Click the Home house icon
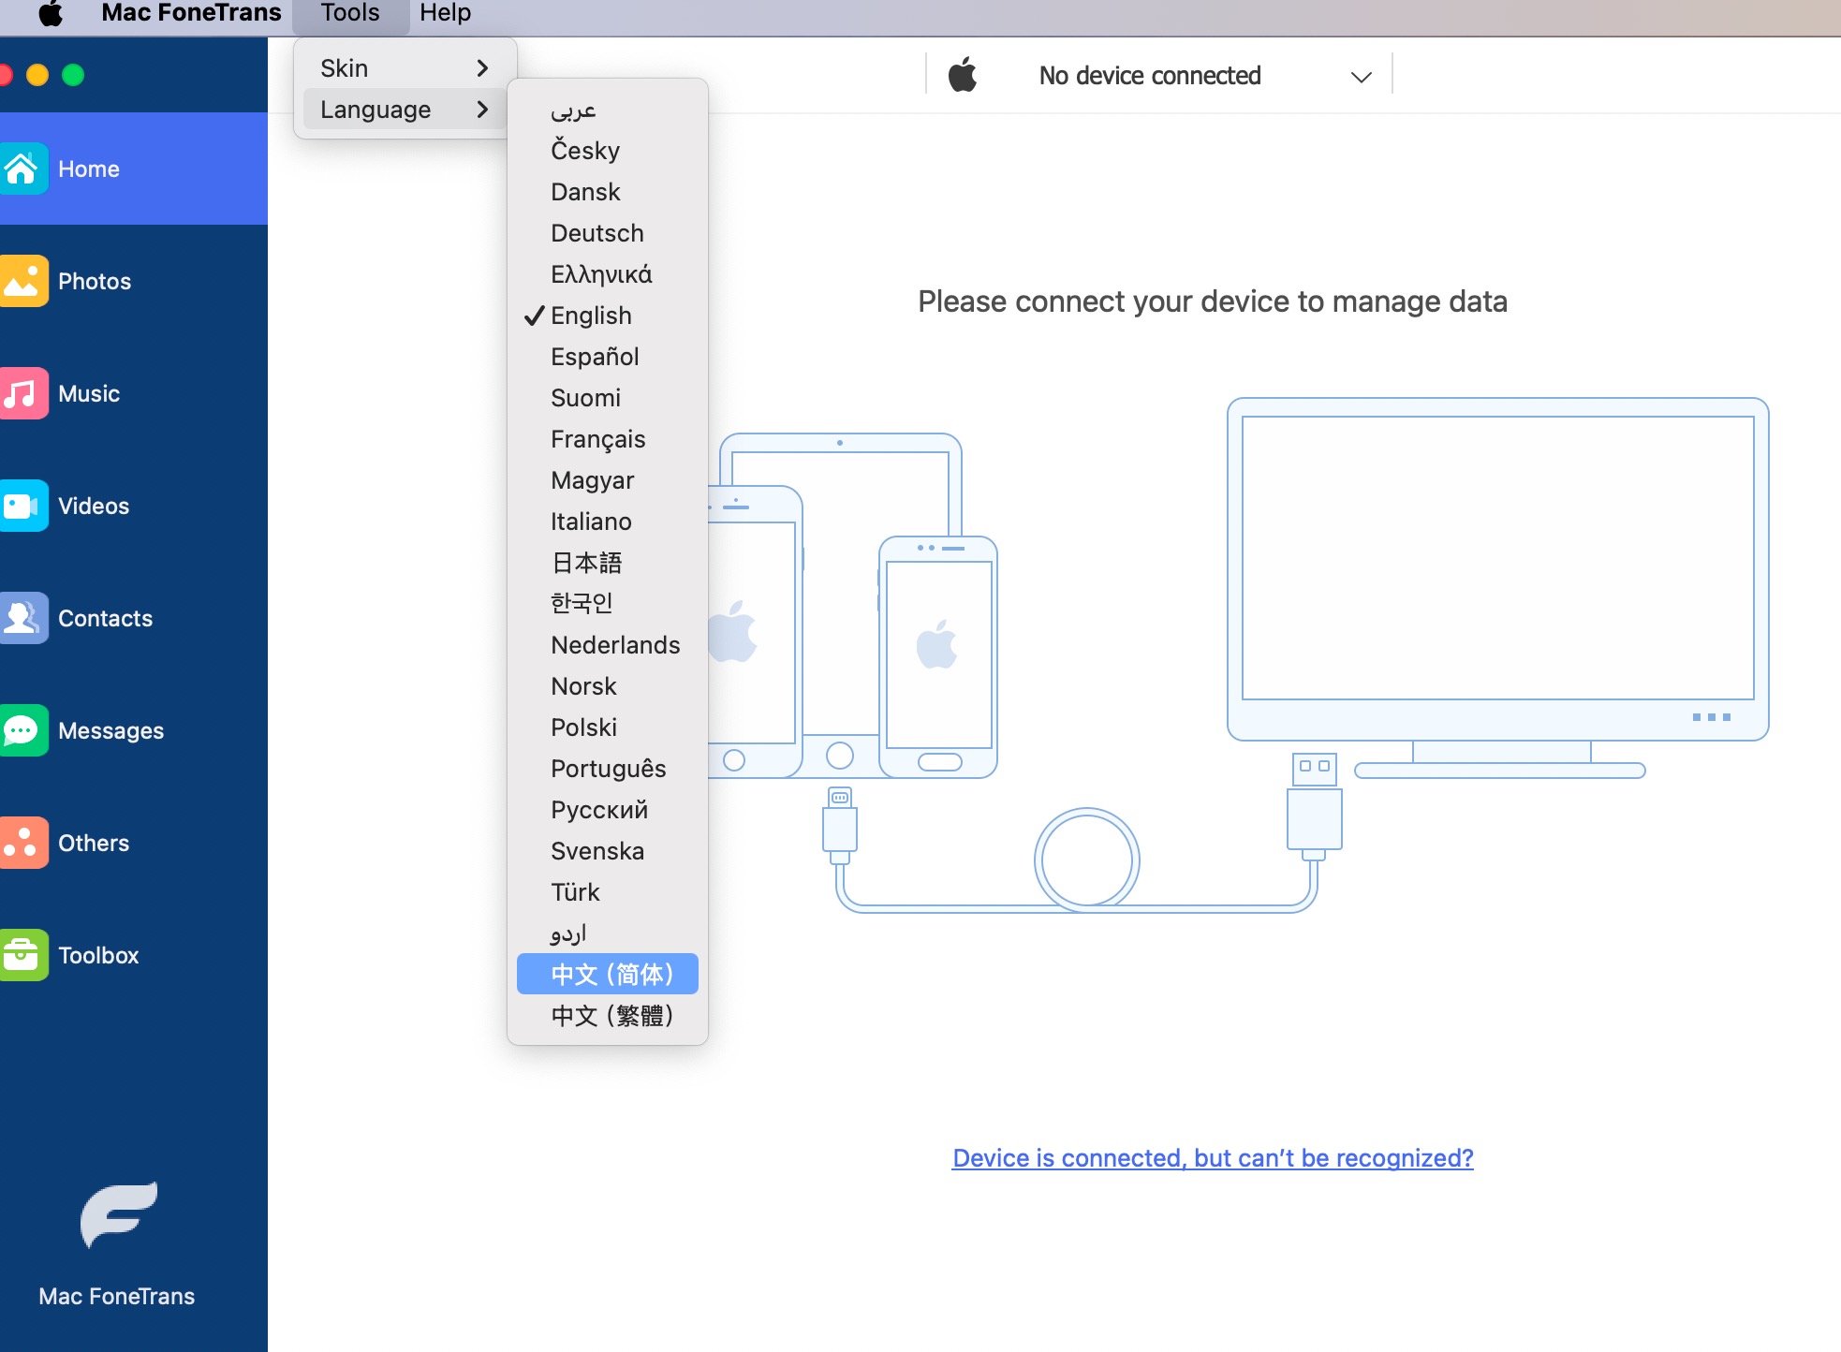The height and width of the screenshot is (1352, 1841). [22, 169]
